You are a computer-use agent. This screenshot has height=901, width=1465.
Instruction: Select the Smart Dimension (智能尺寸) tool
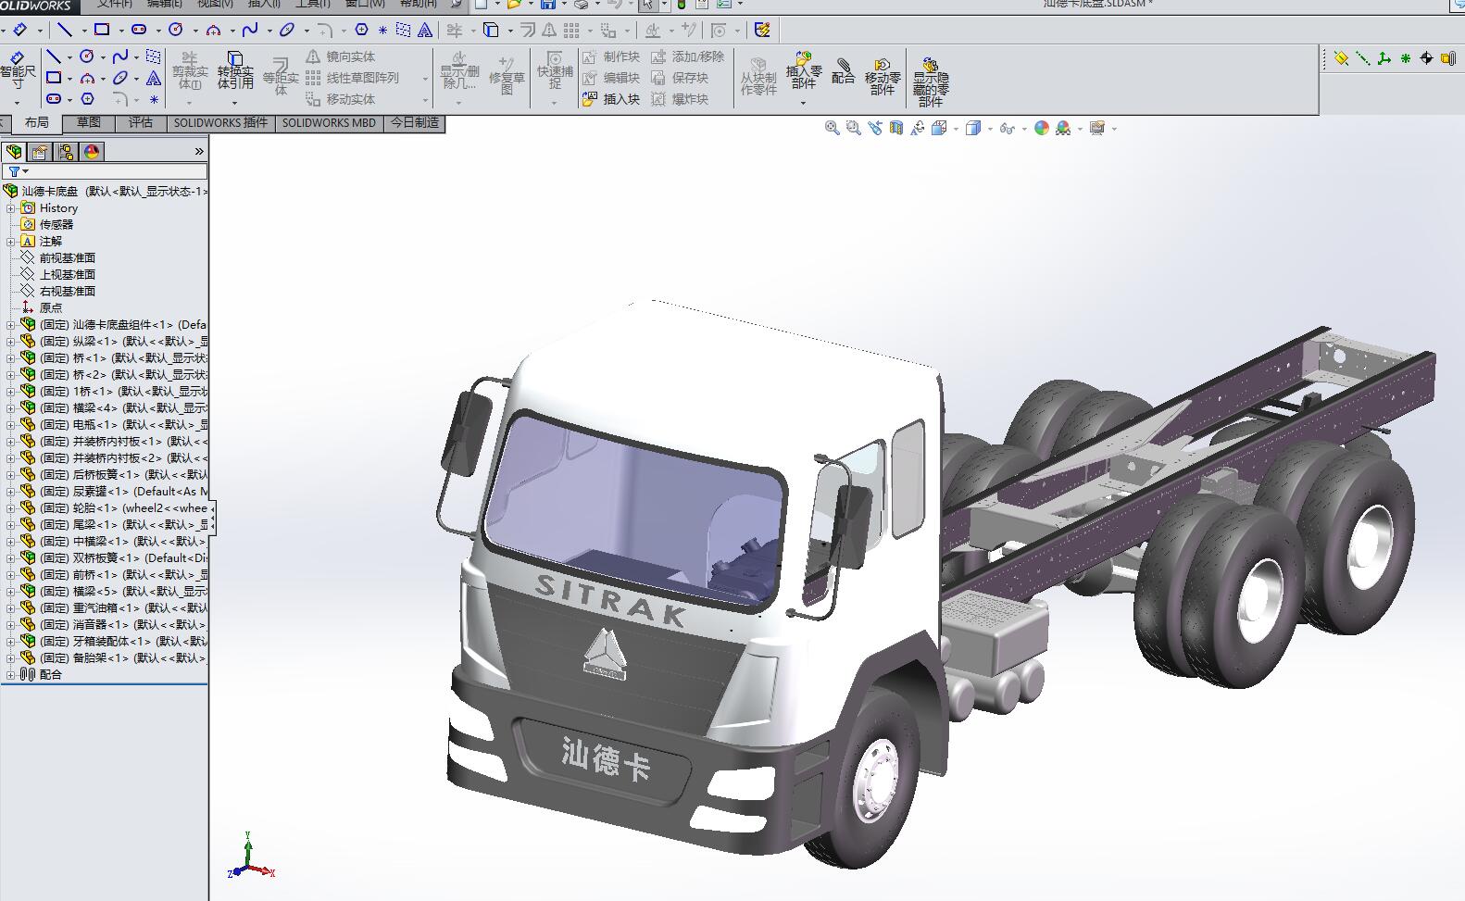18,70
